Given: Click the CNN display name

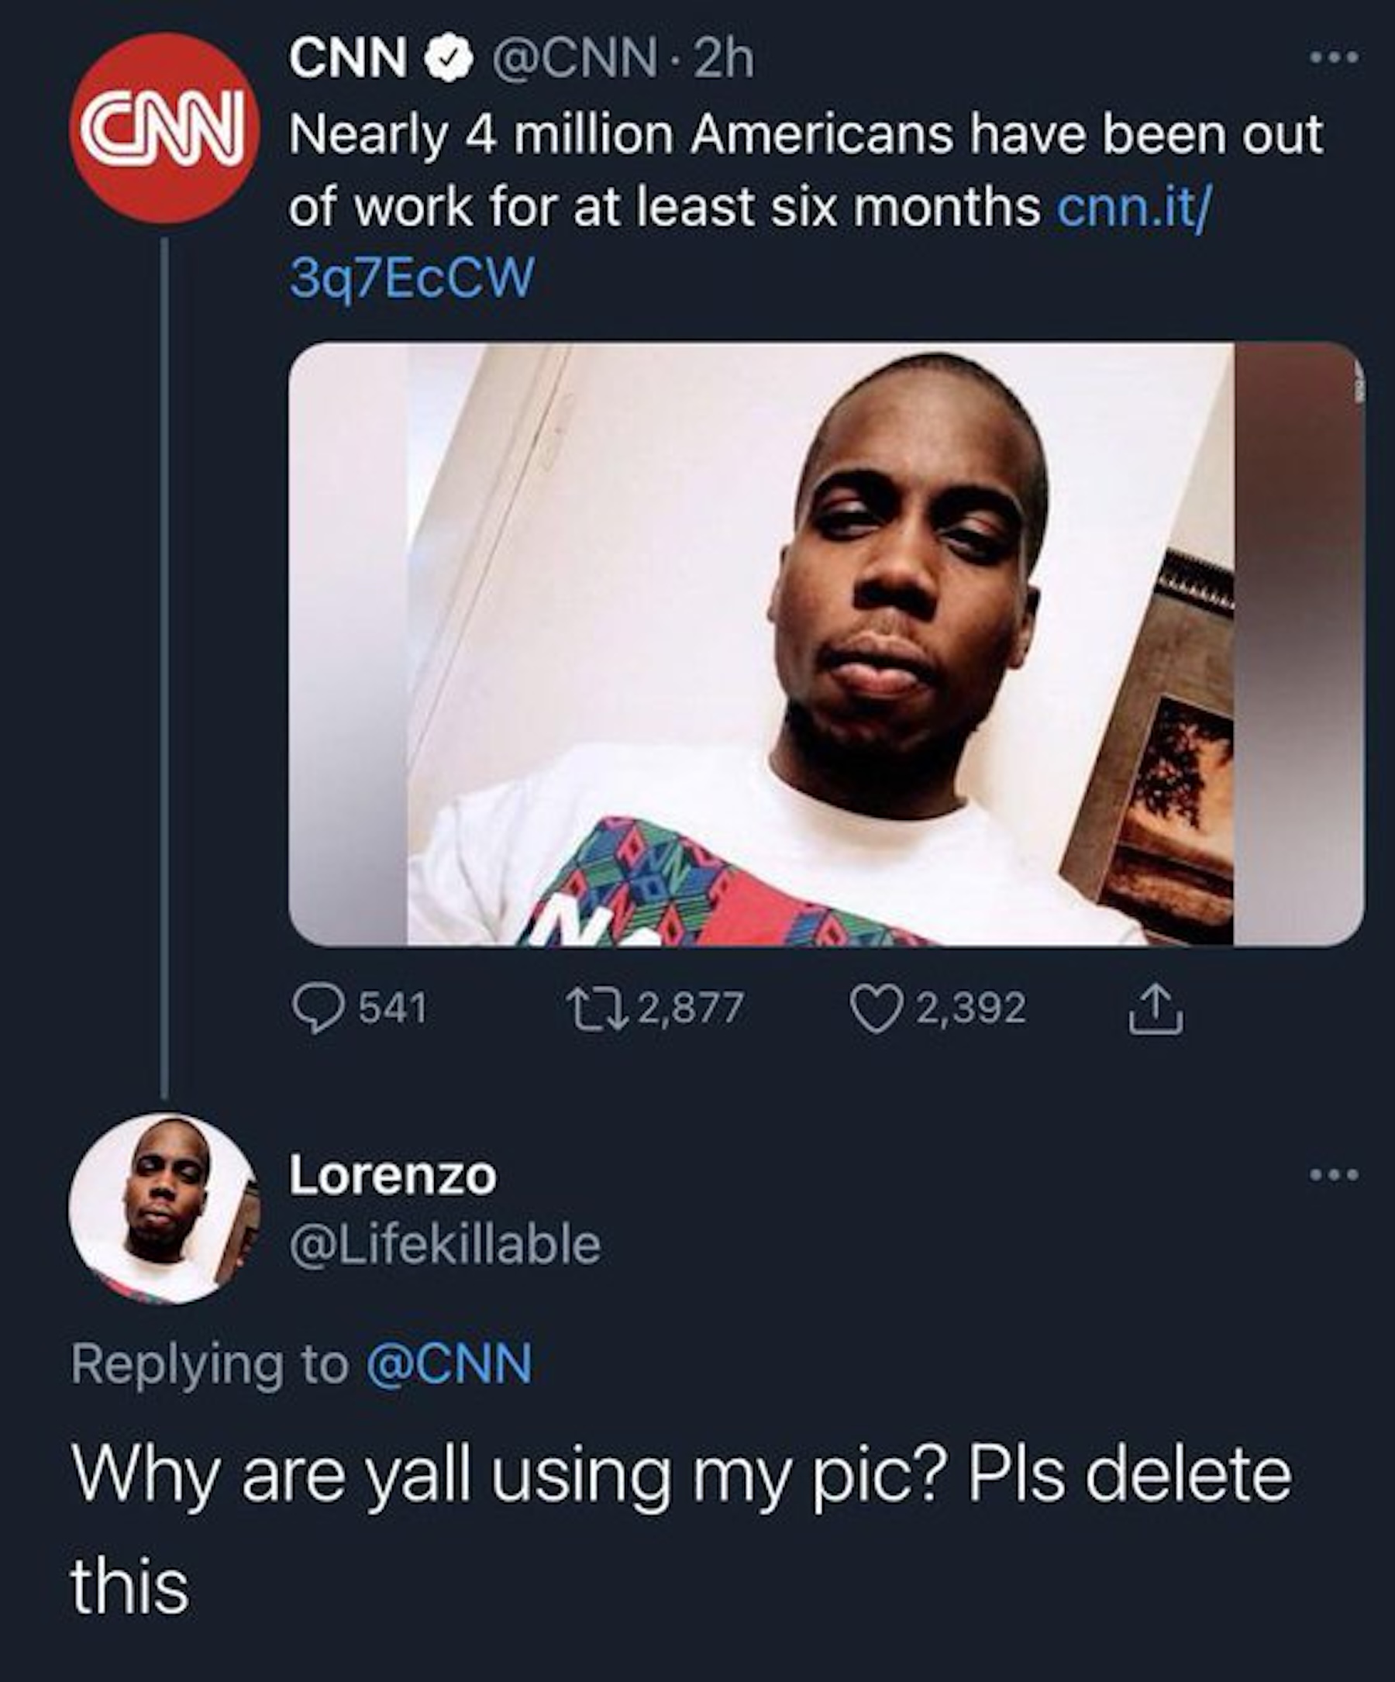Looking at the screenshot, I should pyautogui.click(x=346, y=60).
